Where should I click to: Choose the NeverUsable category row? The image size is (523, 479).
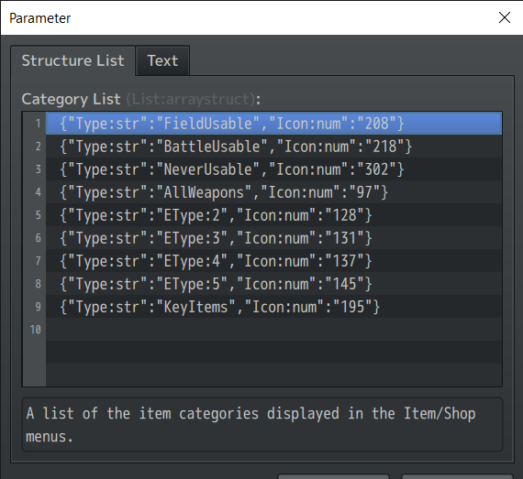273,169
